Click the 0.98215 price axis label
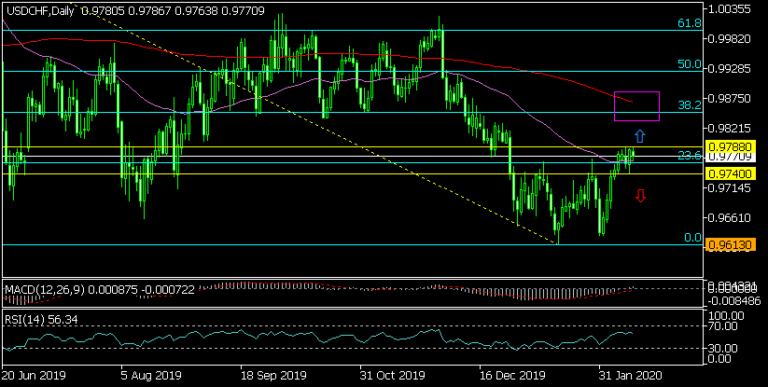The width and height of the screenshot is (768, 387). point(731,129)
